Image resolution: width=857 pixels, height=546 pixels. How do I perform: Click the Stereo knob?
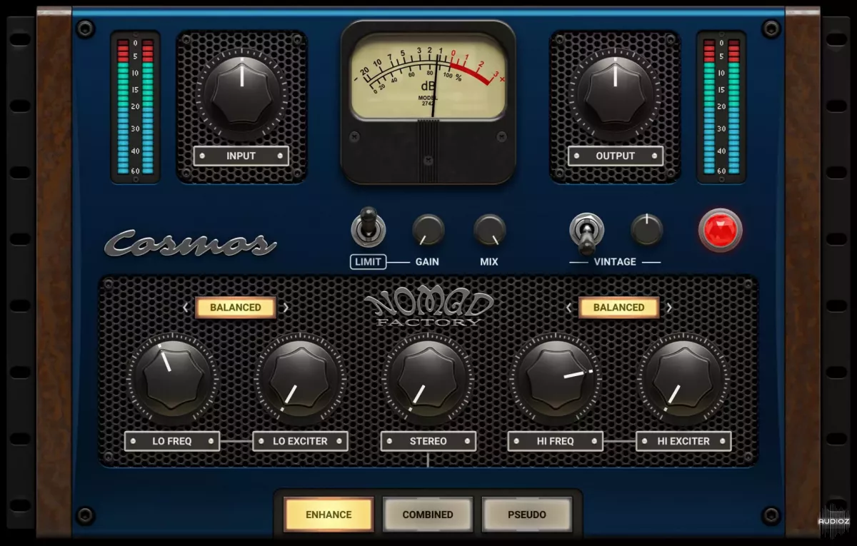coord(428,378)
